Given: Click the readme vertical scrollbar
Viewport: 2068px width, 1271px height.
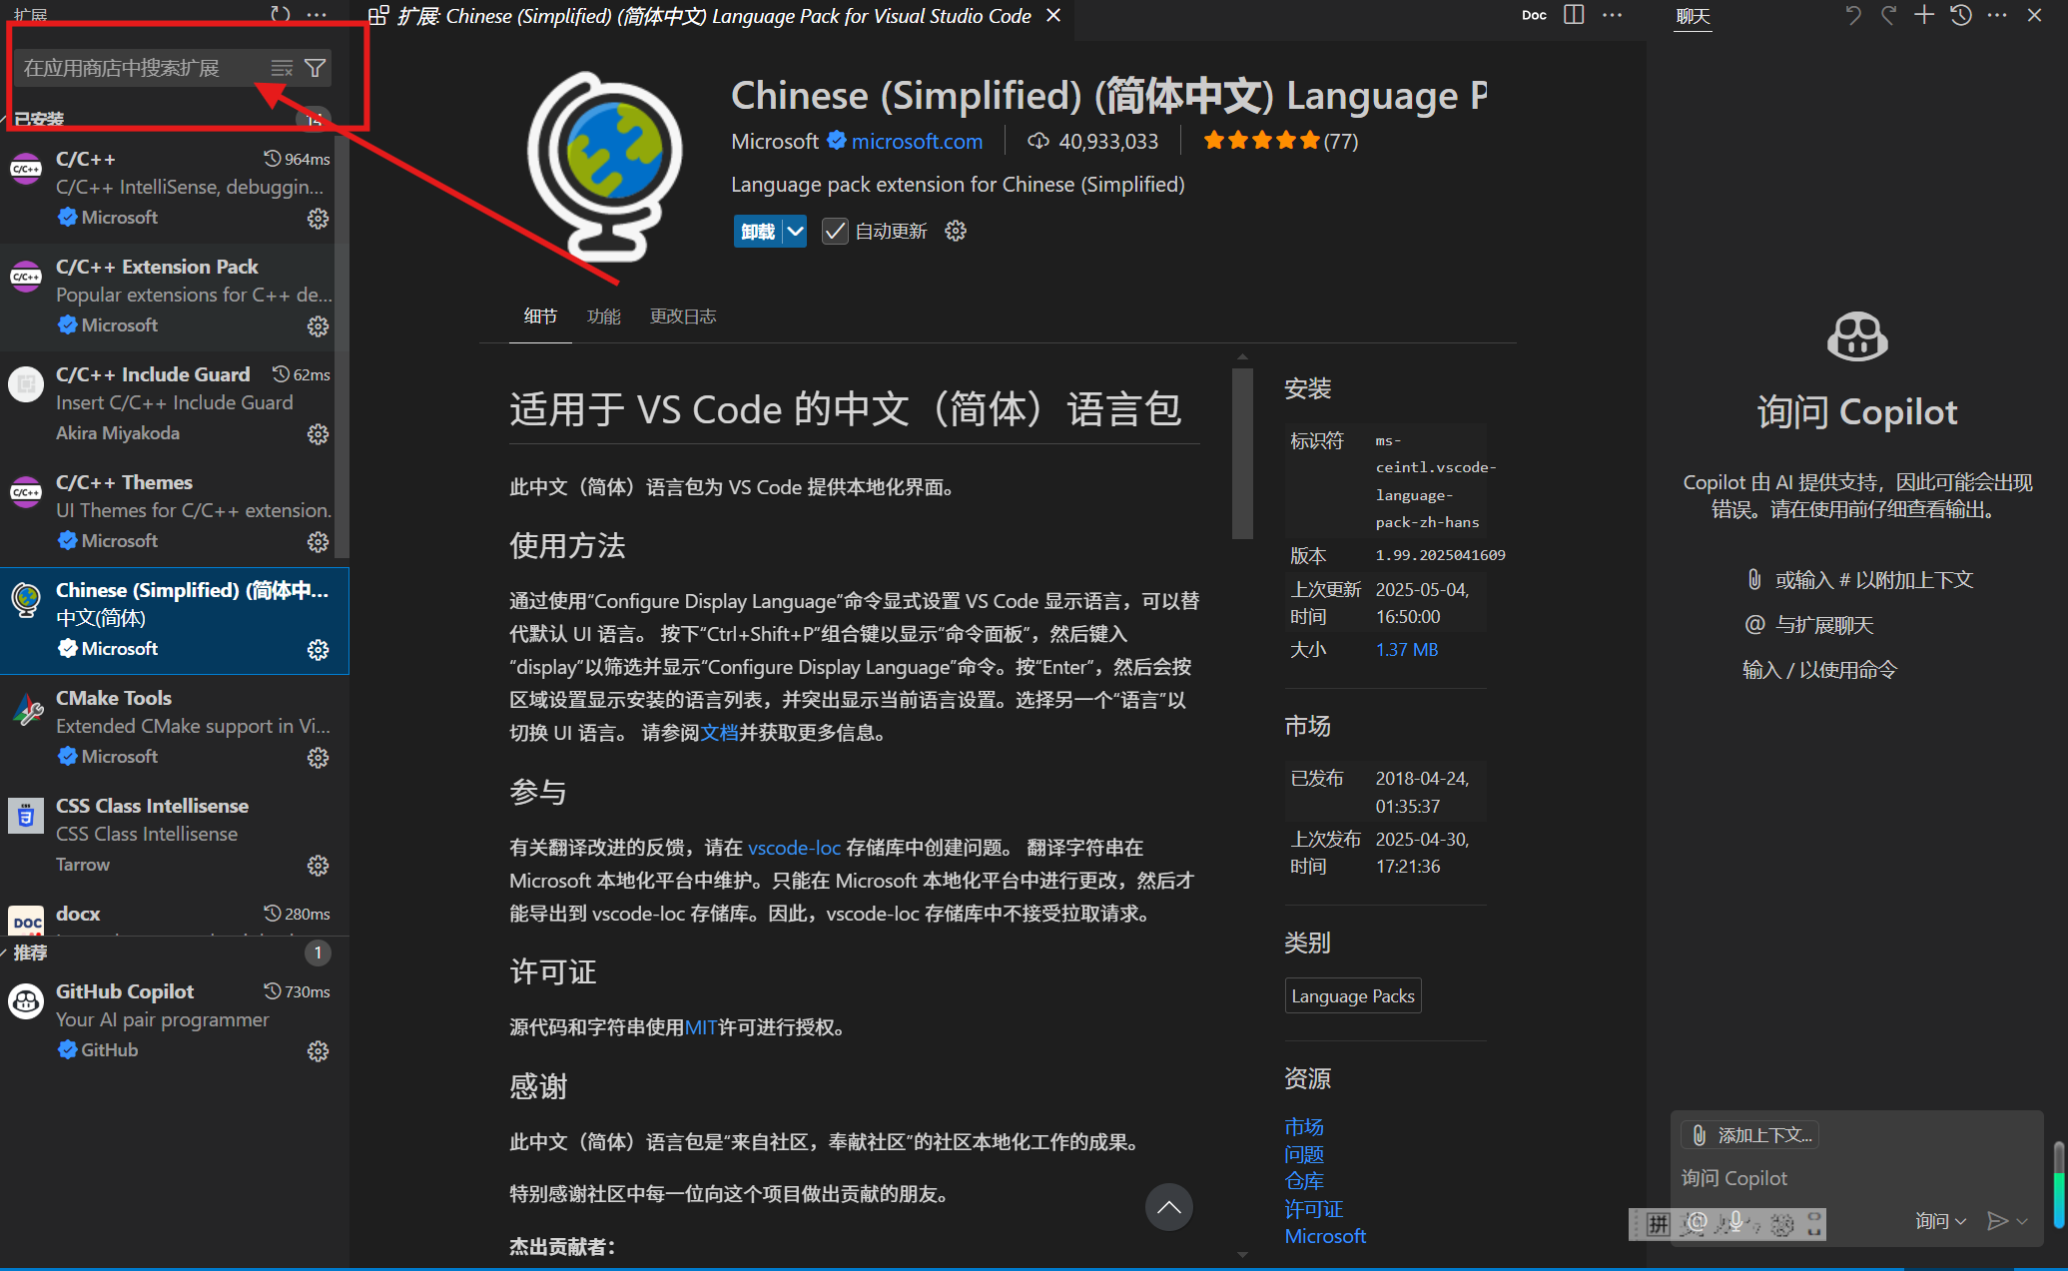Looking at the screenshot, I should 1242,454.
